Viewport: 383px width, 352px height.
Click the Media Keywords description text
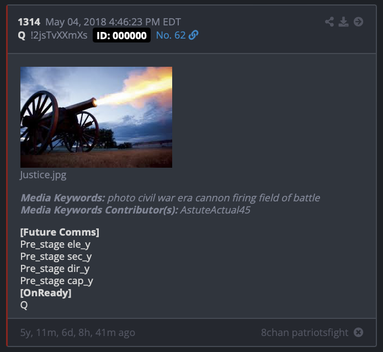[x=214, y=198]
